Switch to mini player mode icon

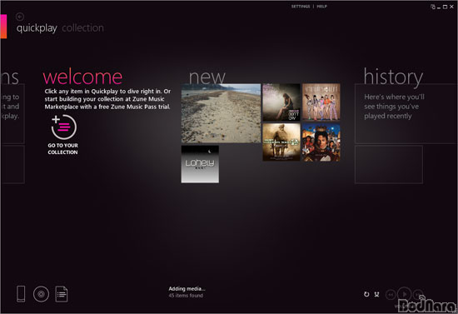pos(433,7)
